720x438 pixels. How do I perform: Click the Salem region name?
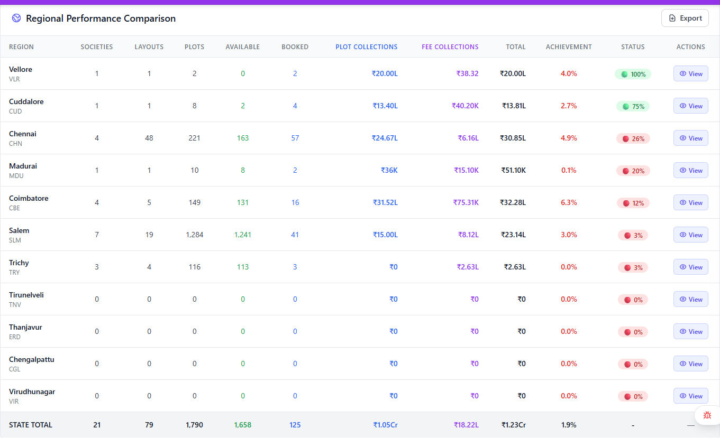[19, 230]
